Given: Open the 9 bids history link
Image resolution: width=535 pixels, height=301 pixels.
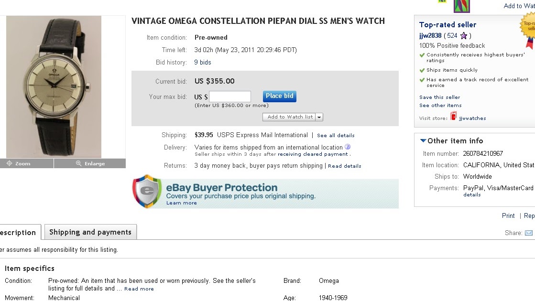Looking at the screenshot, I should [x=202, y=62].
